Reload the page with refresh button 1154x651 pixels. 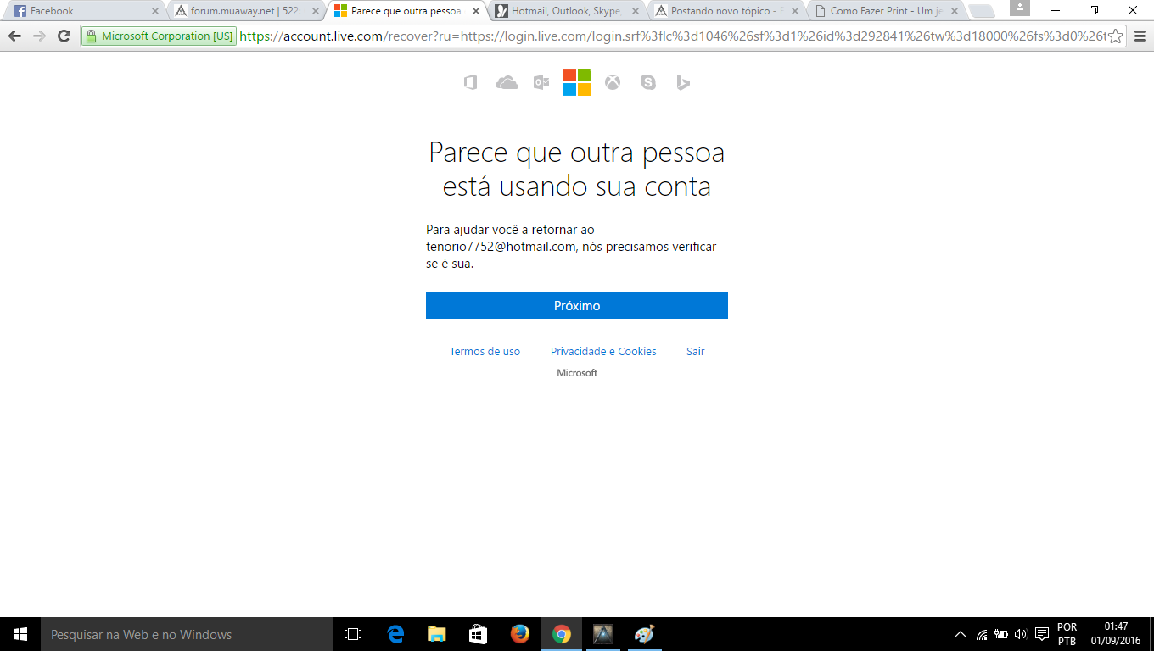(x=64, y=36)
